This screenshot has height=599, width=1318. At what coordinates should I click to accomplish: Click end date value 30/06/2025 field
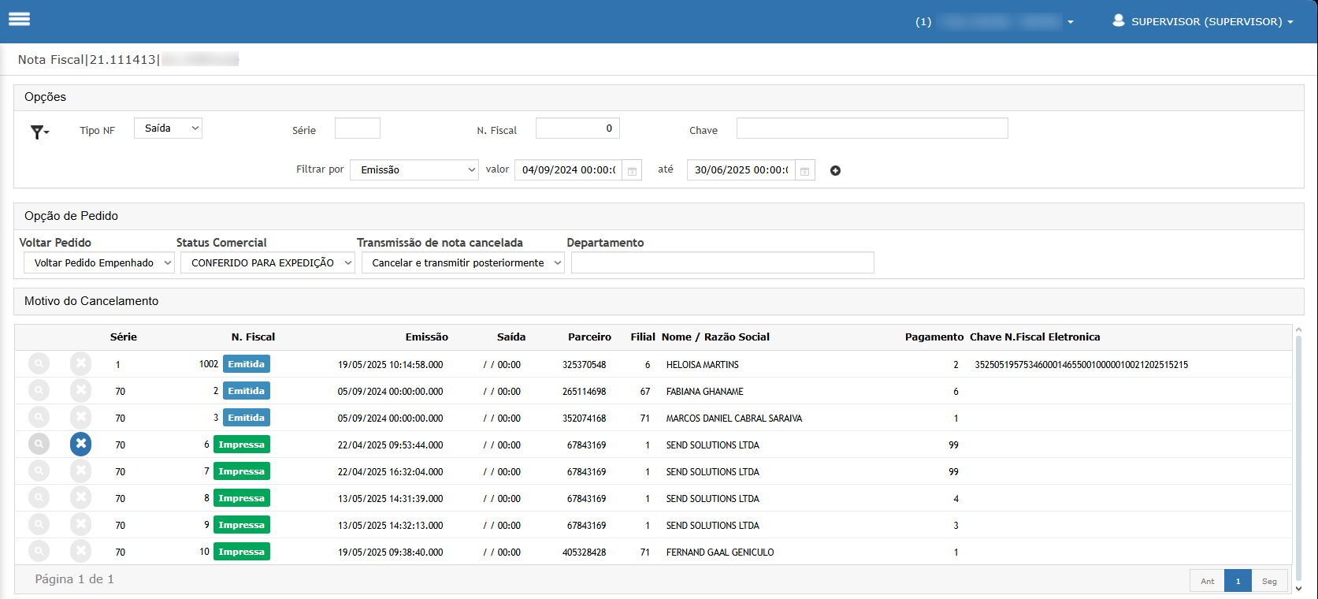[741, 169]
